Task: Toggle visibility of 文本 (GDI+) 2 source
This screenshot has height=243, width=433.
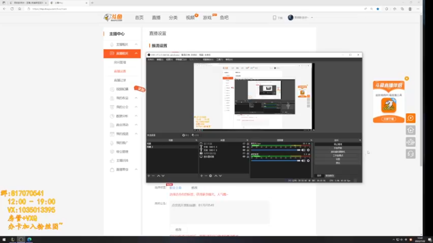Action: click(x=244, y=150)
